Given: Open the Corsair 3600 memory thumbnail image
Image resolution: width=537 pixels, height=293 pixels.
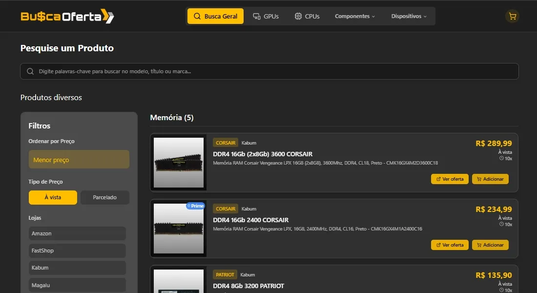Looking at the screenshot, I should point(179,163).
